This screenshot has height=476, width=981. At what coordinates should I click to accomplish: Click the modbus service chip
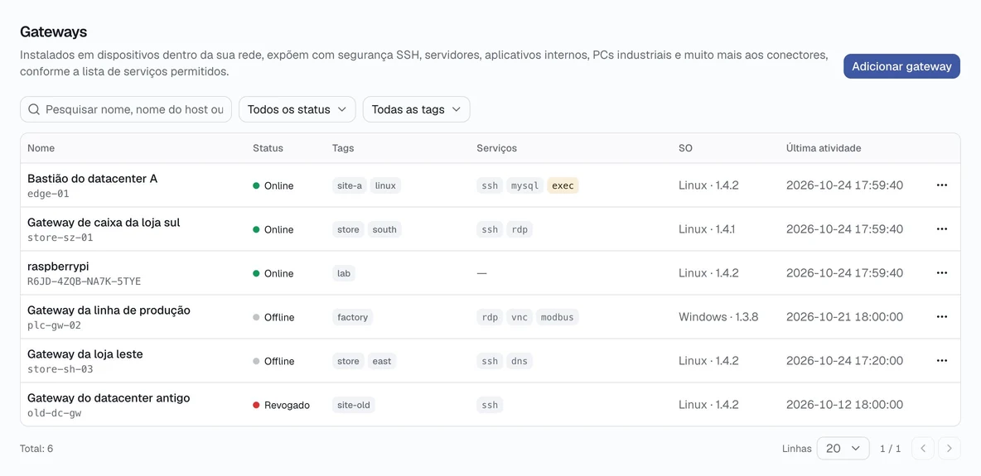(x=557, y=317)
